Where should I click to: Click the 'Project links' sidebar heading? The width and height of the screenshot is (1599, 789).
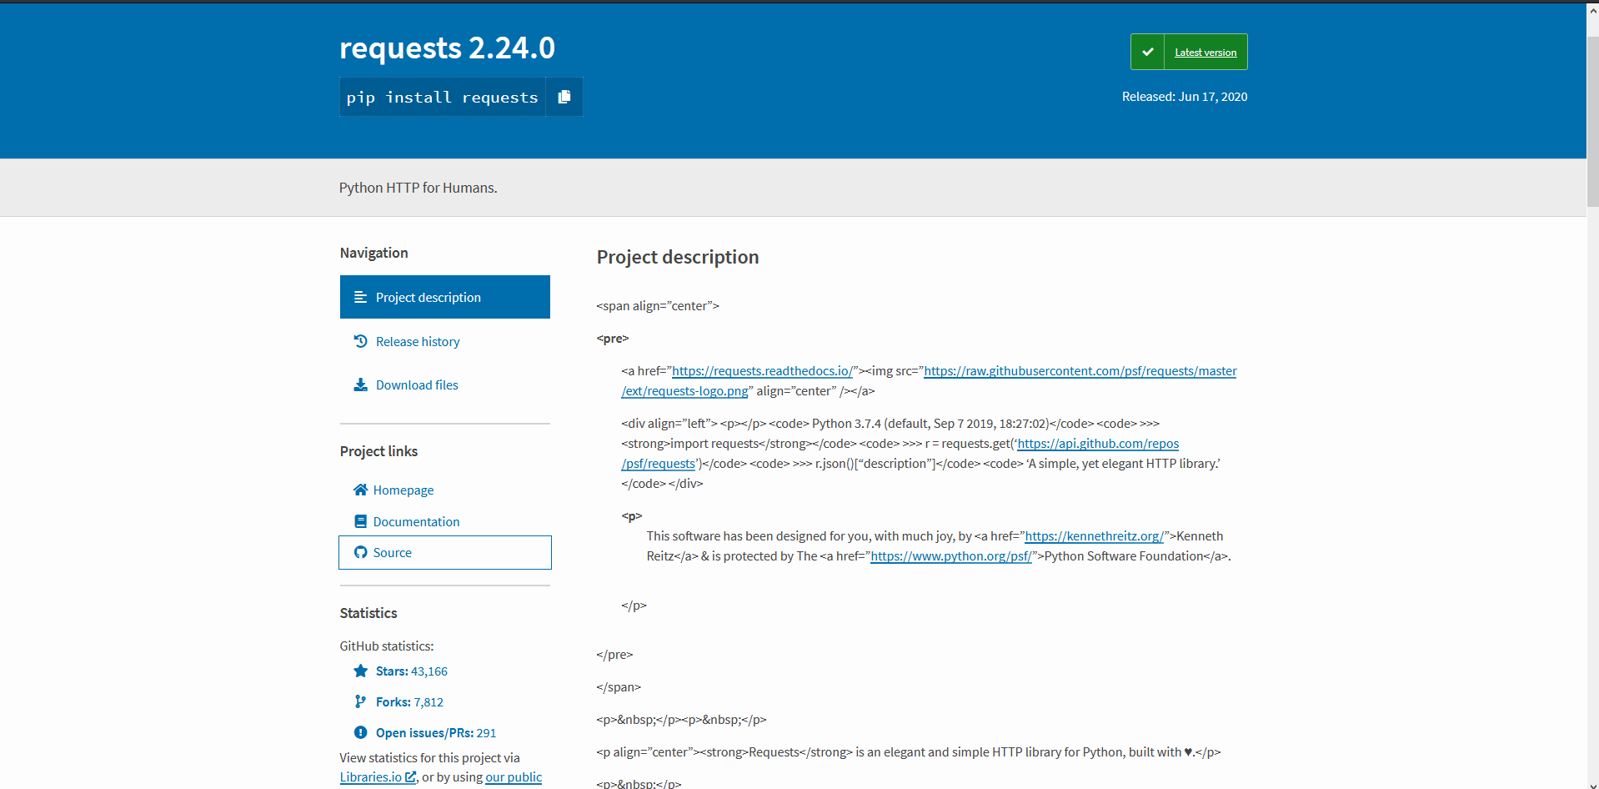tap(378, 451)
